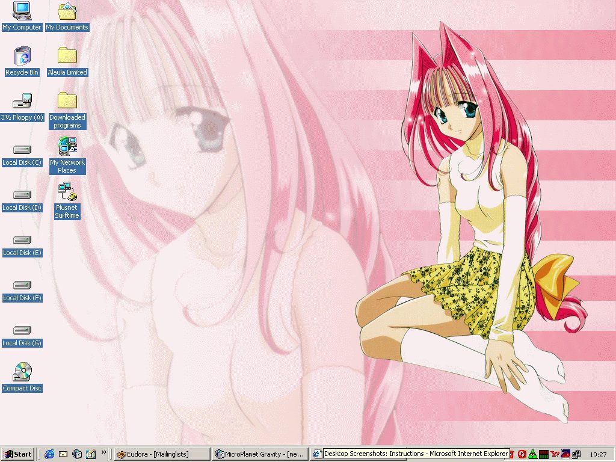Select the Local Disk (C) drive
Screen dimensions: 616x462
click(22, 150)
